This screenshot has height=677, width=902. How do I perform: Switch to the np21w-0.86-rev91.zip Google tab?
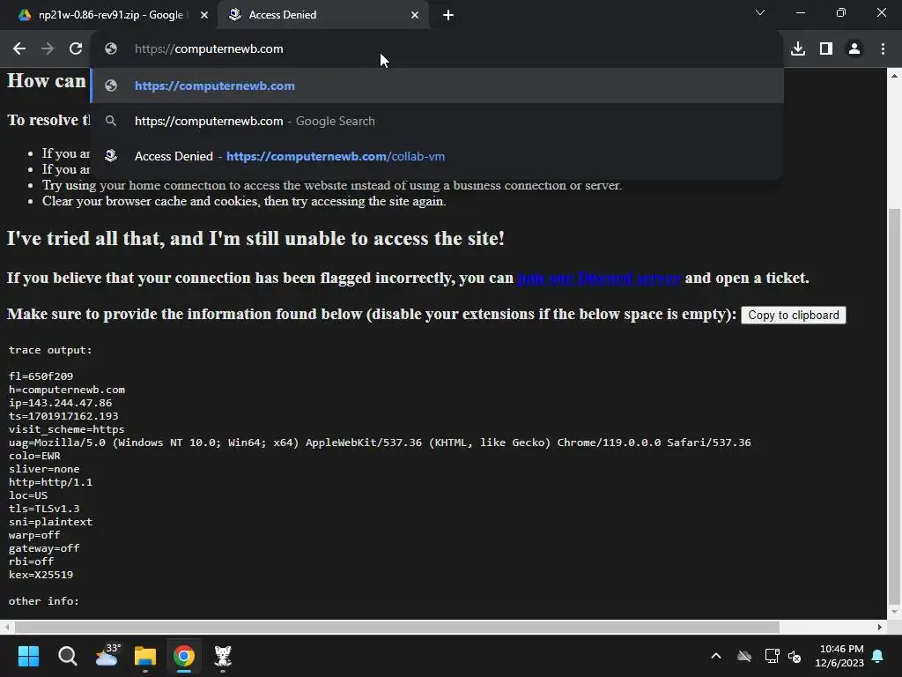[109, 15]
